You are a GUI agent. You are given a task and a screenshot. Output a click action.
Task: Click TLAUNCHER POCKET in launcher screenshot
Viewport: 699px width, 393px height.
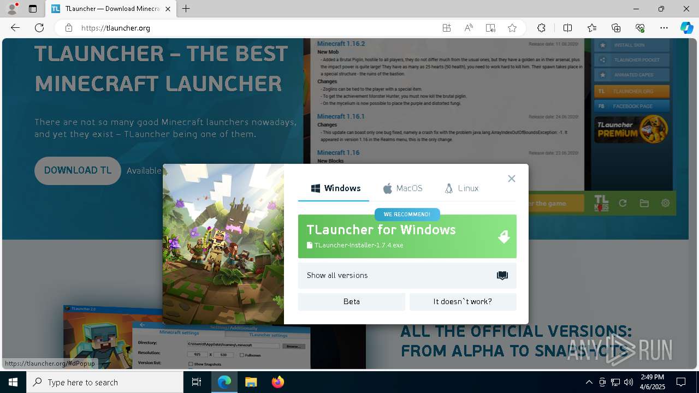tap(632, 60)
